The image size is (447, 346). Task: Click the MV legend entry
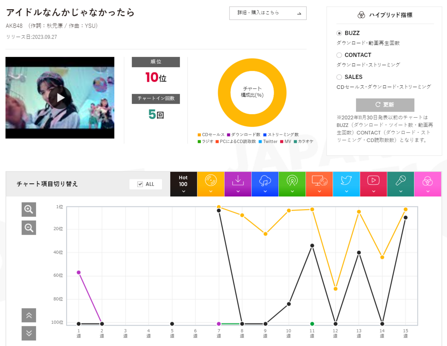286,141
